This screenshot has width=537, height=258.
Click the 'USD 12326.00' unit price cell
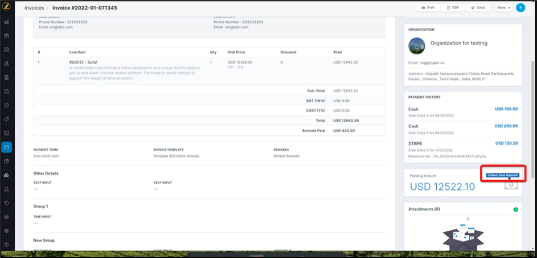click(240, 62)
